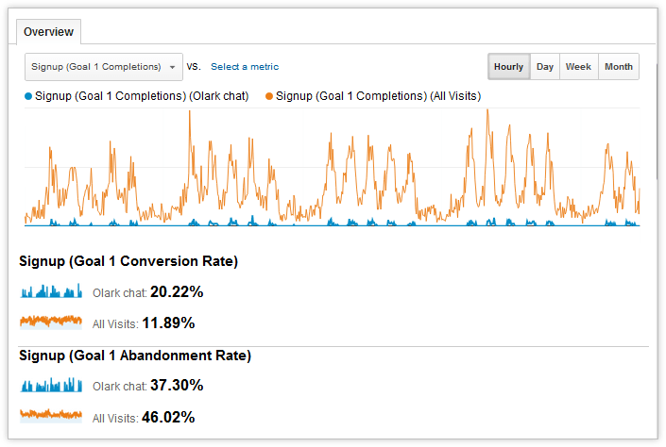
Task: Click the All Visits conversion rate sparkline
Action: [x=52, y=323]
